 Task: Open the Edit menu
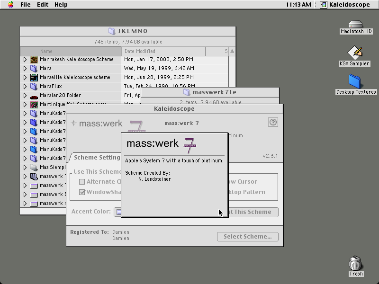click(43, 5)
